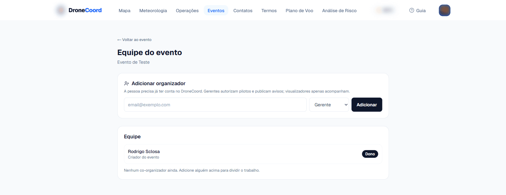Viewport: 506px width, 195px height.
Task: Open the Mapa navigation tab
Action: [x=124, y=11]
